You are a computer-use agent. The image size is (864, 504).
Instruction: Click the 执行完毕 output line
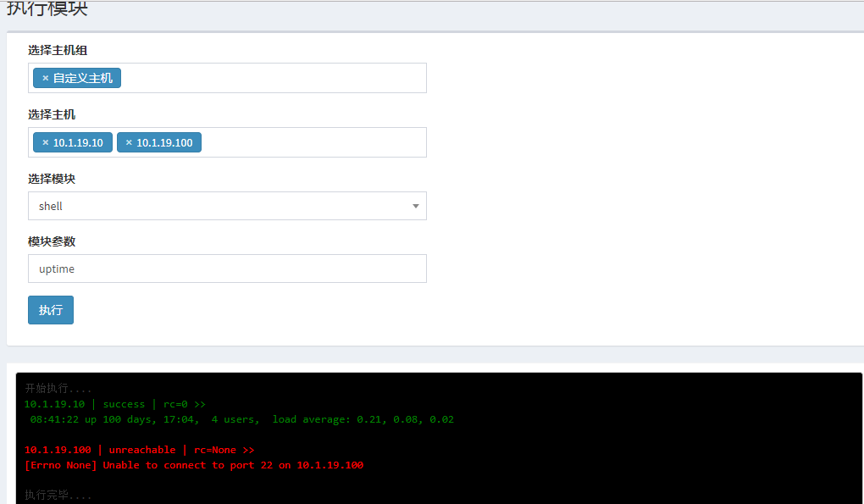pyautogui.click(x=58, y=496)
